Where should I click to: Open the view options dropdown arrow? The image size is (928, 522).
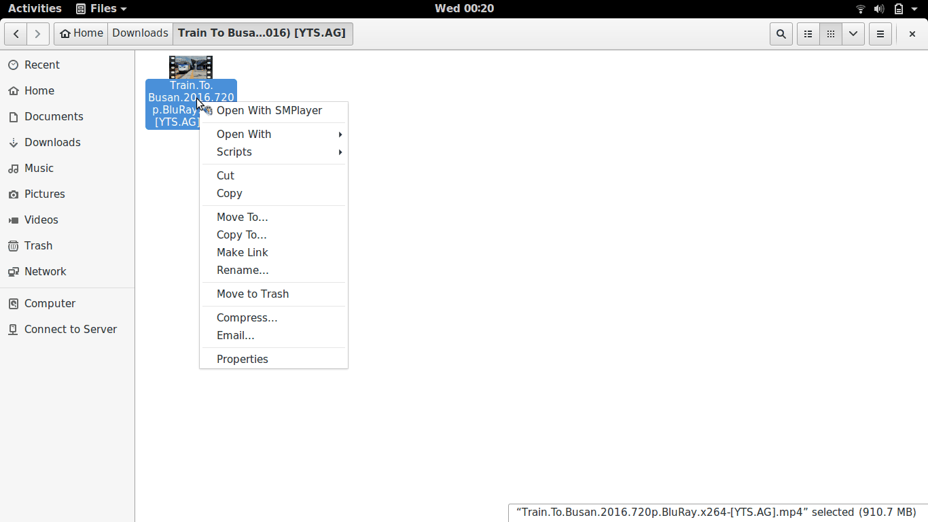click(853, 34)
